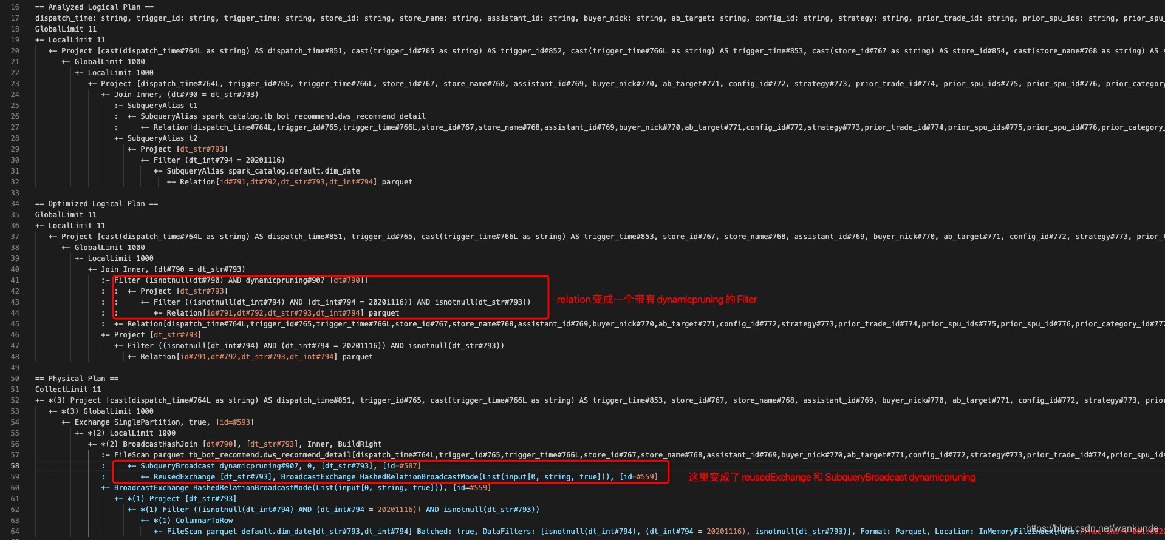Click 'Exchange SinglePartition, true, [id=#593]'

tap(165, 422)
